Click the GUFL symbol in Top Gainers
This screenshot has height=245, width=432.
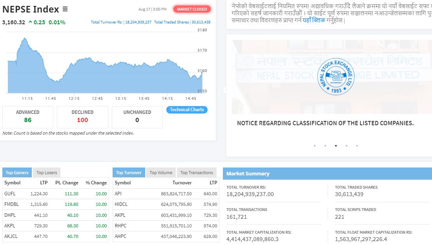point(10,194)
